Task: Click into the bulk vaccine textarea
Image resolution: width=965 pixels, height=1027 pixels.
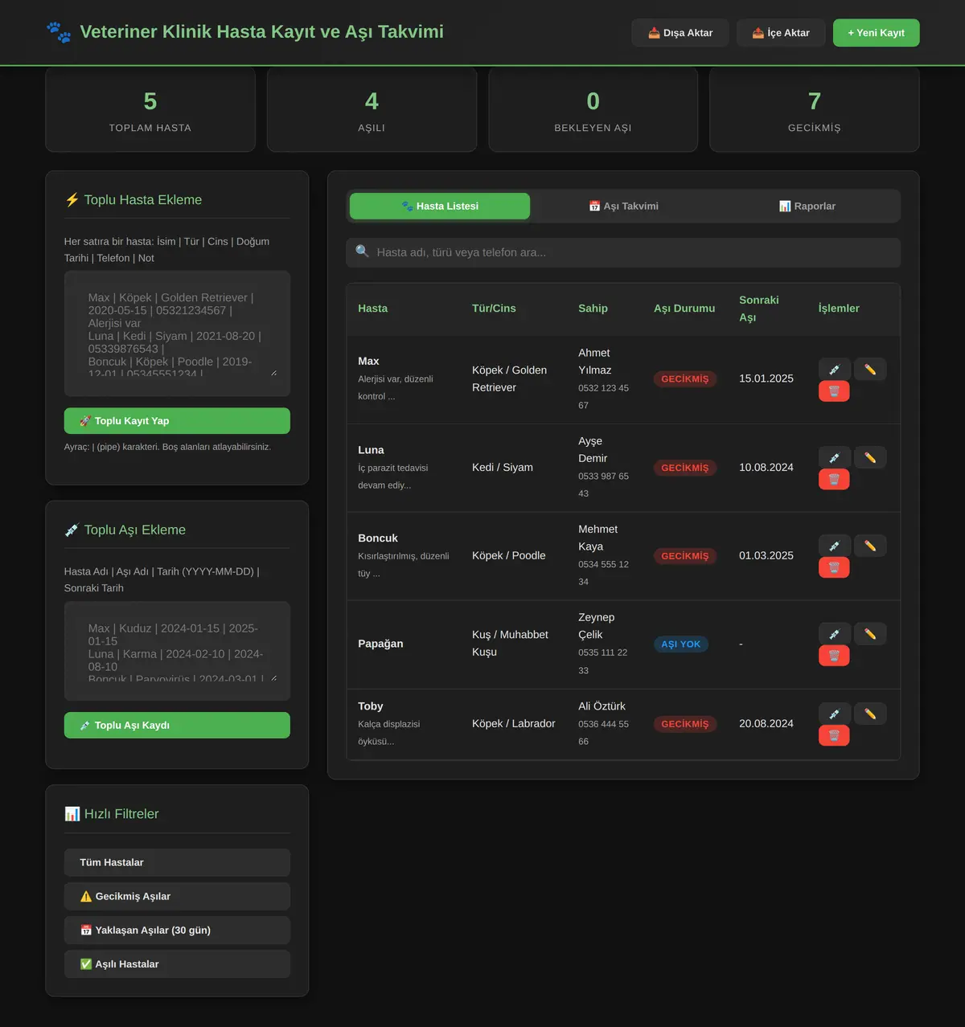Action: click(x=177, y=651)
